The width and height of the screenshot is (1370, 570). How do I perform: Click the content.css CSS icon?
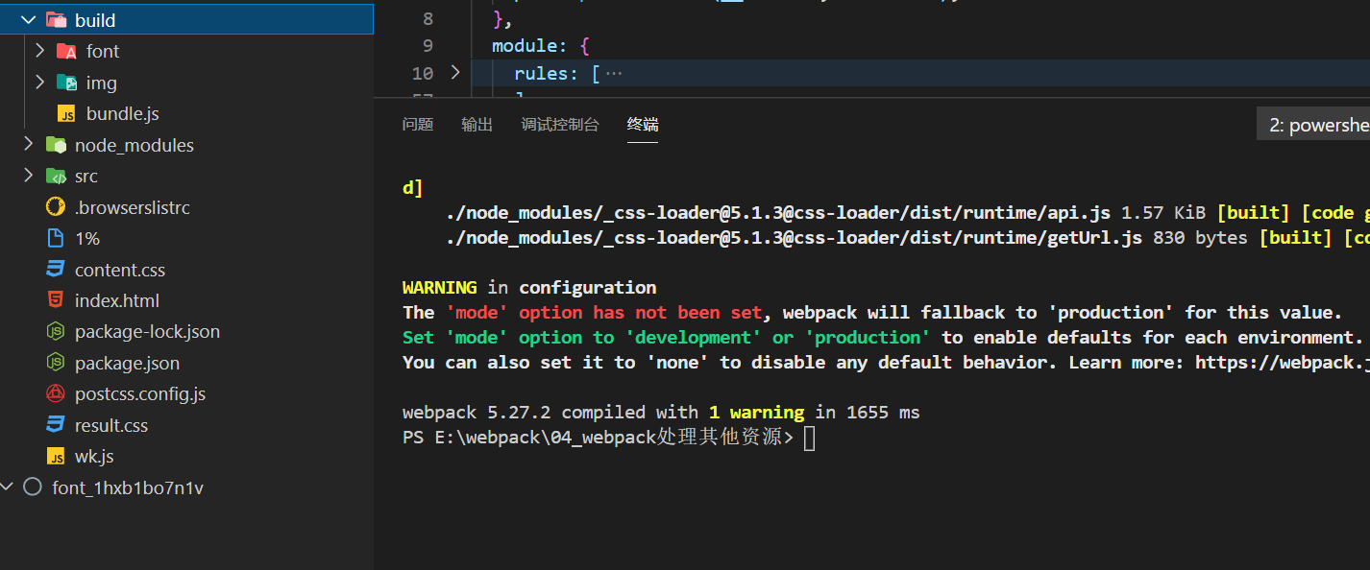56,270
